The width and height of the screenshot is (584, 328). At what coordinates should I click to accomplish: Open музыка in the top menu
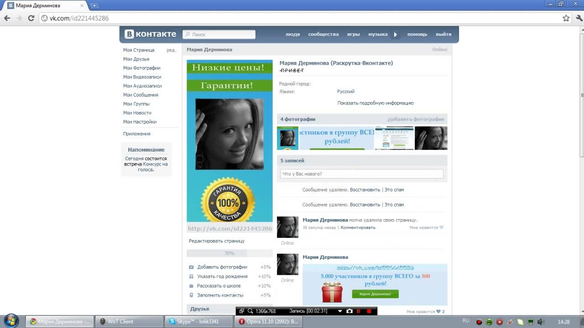(x=378, y=34)
